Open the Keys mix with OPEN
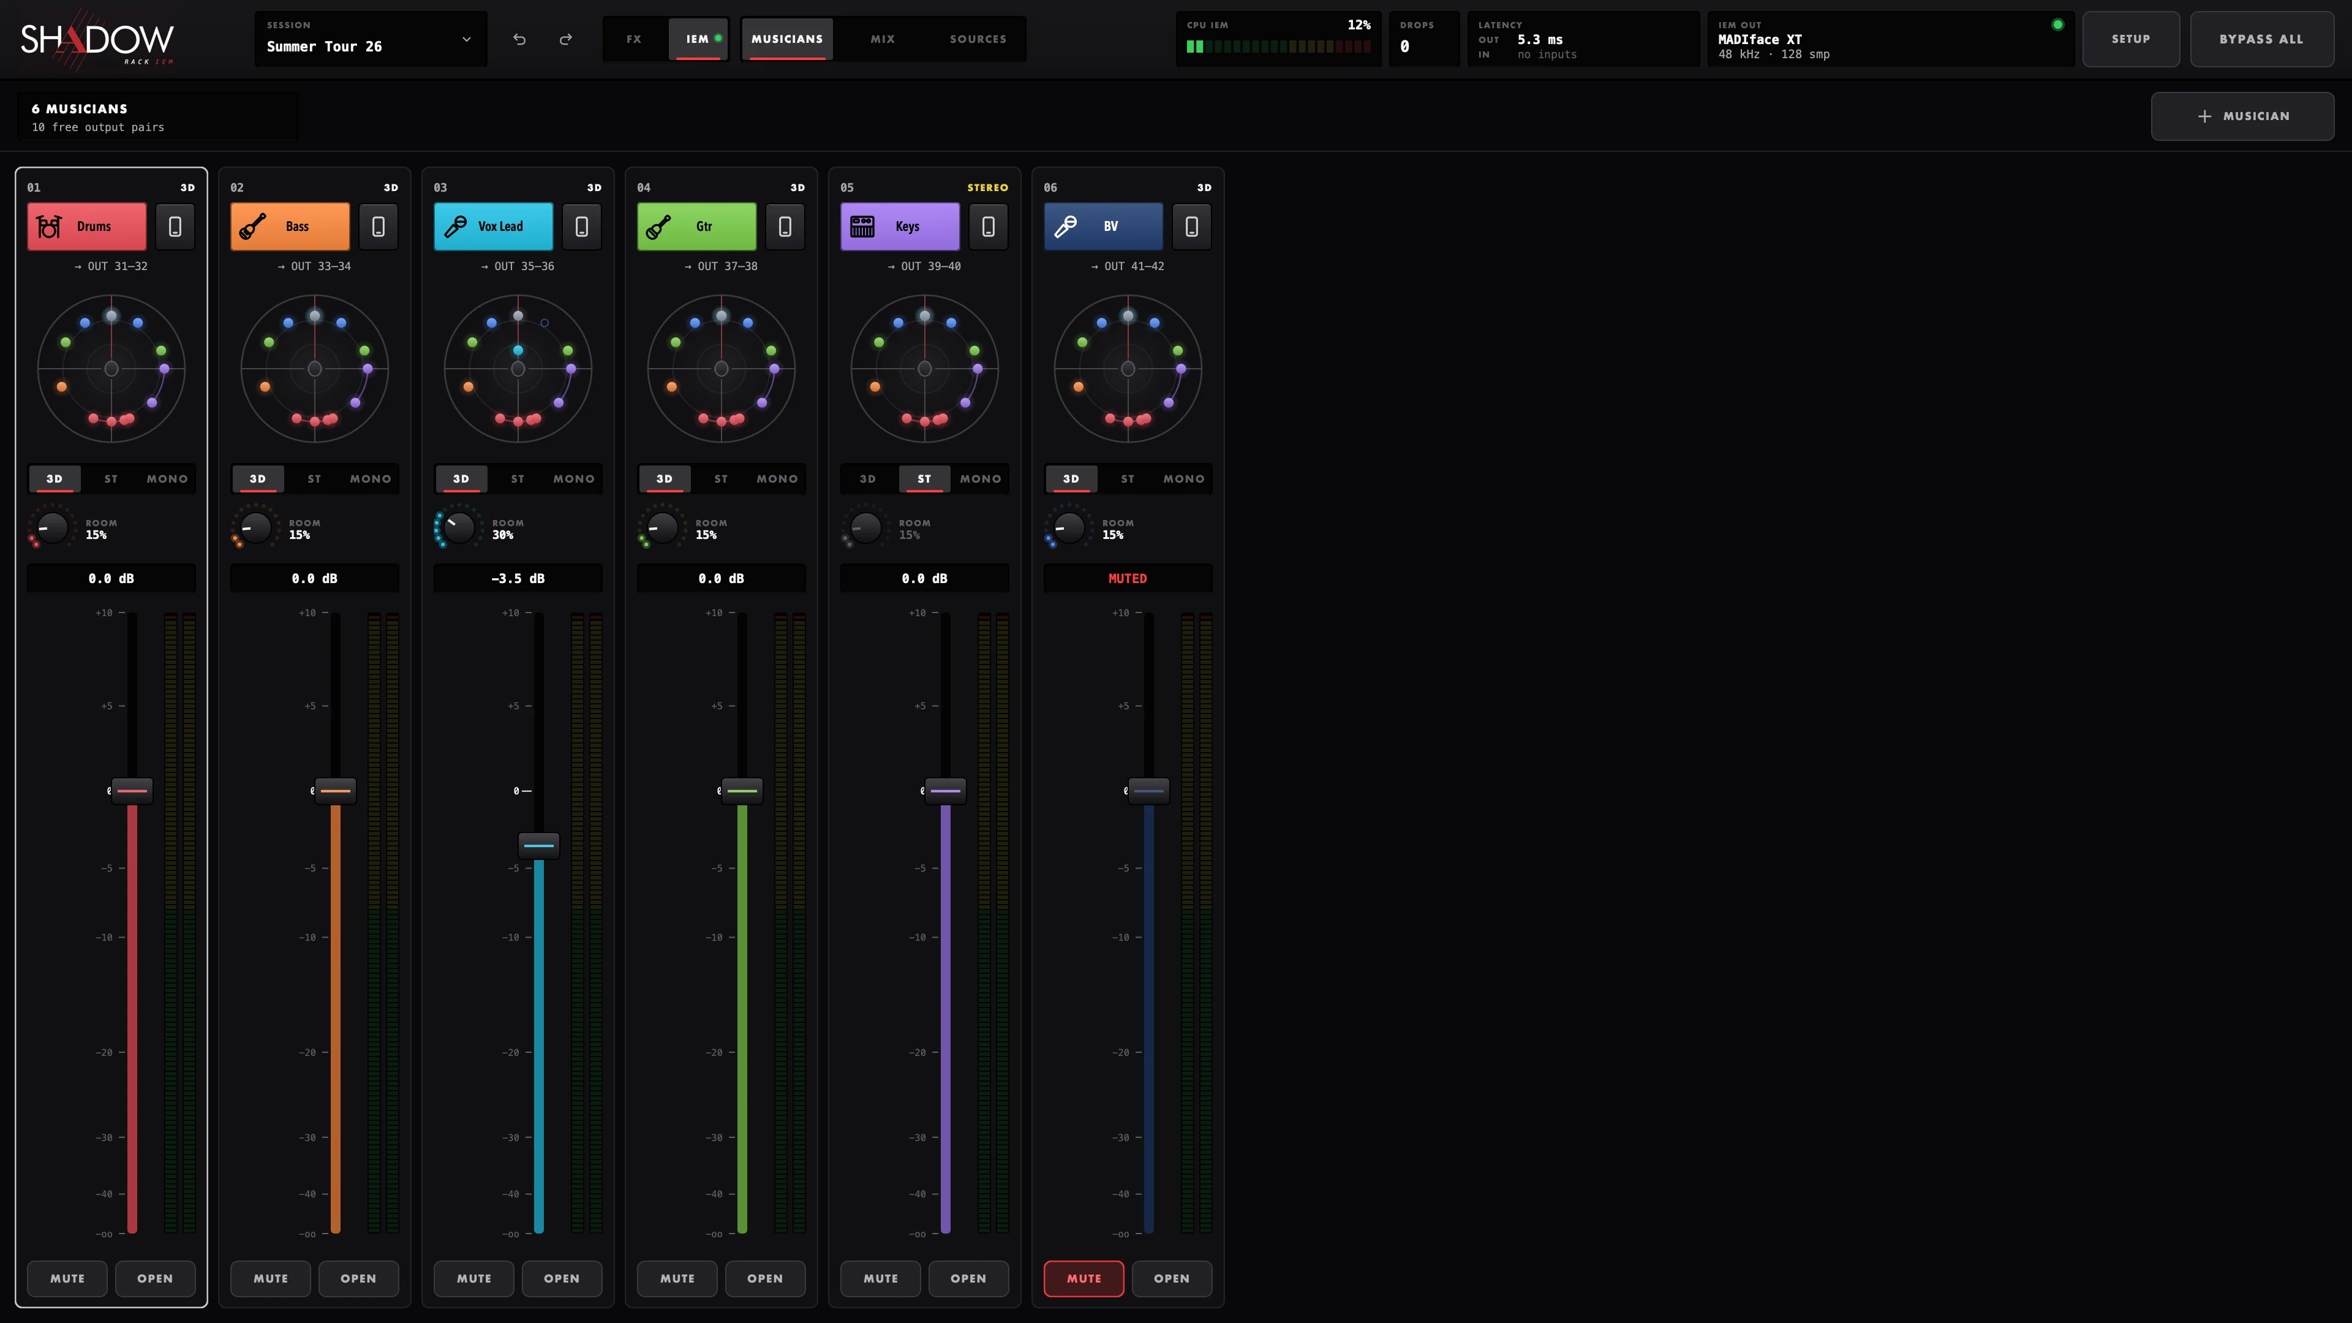 click(969, 1278)
